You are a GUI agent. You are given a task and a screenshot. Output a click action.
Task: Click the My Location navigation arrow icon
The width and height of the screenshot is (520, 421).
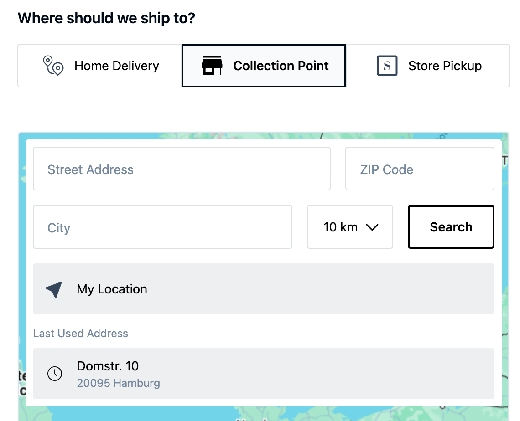click(54, 289)
